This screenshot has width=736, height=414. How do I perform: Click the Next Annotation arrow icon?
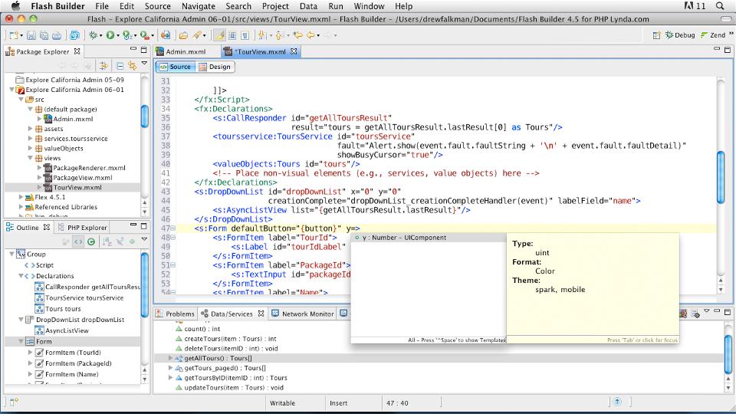tap(262, 35)
